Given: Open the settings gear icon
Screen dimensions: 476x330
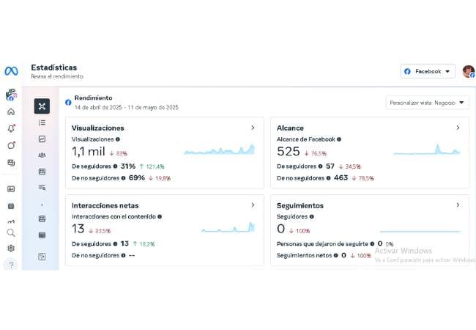Looking at the screenshot, I should [x=11, y=249].
